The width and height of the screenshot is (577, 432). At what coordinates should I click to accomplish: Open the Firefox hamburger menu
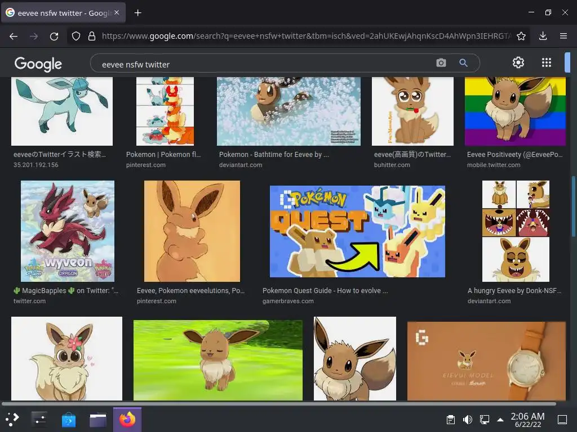(563, 36)
